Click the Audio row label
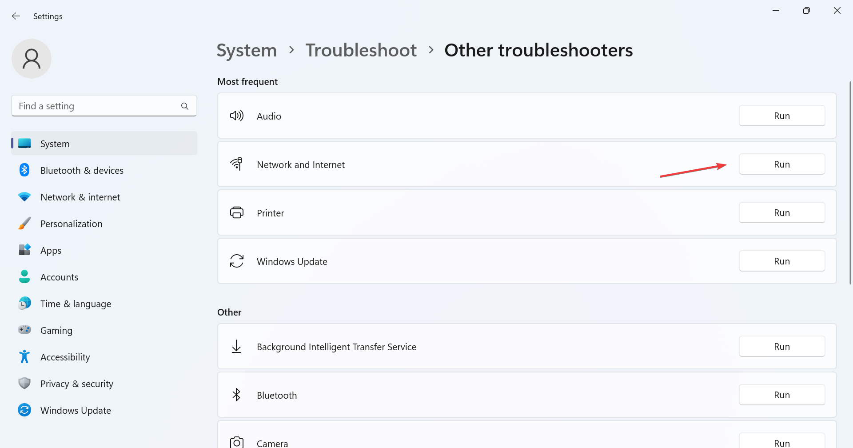Viewport: 853px width, 448px height. click(269, 116)
